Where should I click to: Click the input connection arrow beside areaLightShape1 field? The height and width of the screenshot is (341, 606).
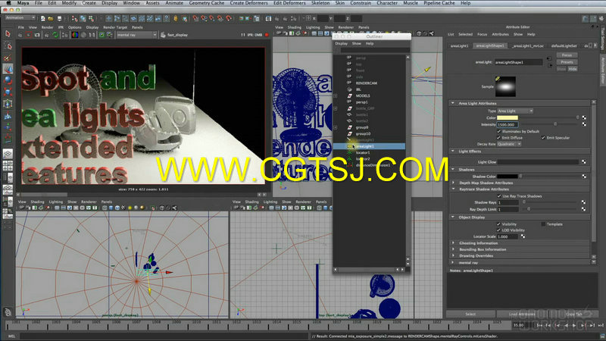point(549,59)
